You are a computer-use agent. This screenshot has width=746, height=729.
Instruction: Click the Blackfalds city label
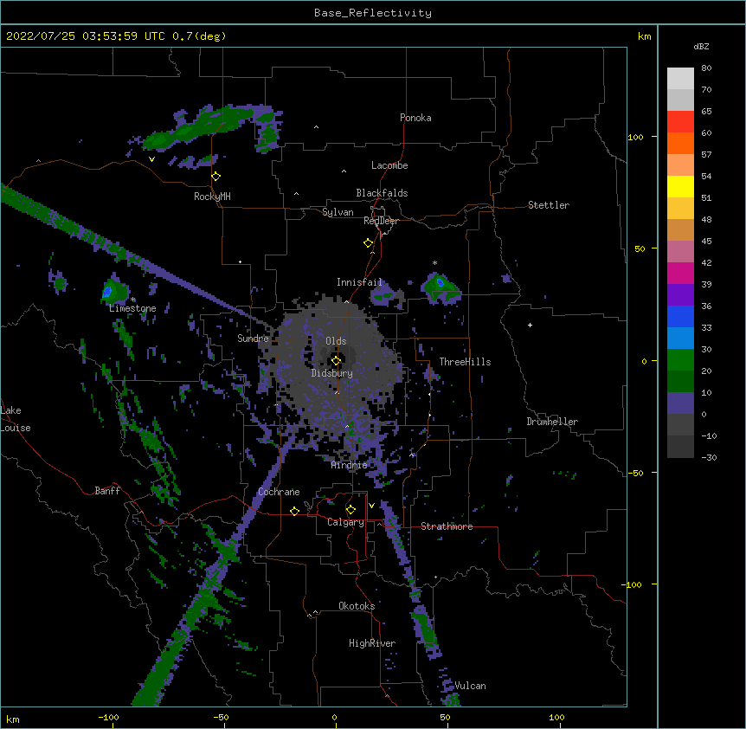point(382,193)
